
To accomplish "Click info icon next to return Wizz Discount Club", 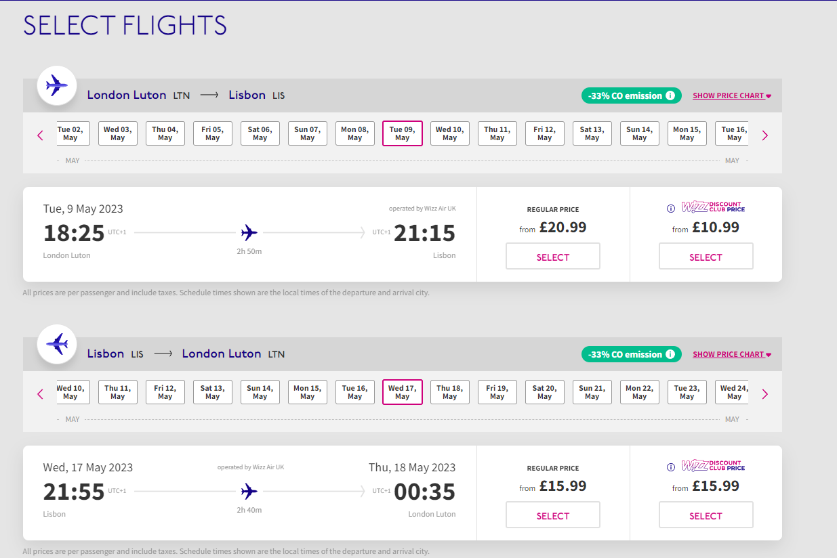I will (x=671, y=467).
